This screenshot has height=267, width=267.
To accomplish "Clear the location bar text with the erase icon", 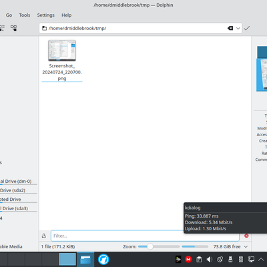I will (230, 28).
